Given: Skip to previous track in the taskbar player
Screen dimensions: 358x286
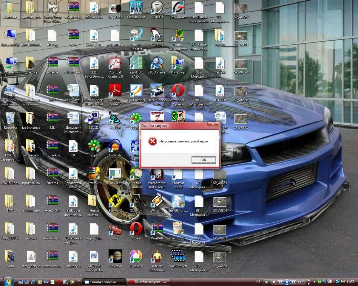Looking at the screenshot, I should (x=280, y=282).
